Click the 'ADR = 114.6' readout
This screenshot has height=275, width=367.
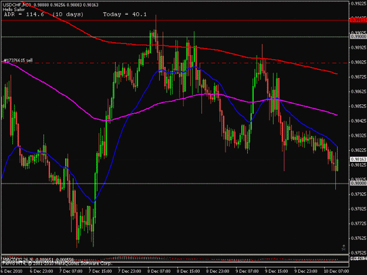click(x=24, y=15)
